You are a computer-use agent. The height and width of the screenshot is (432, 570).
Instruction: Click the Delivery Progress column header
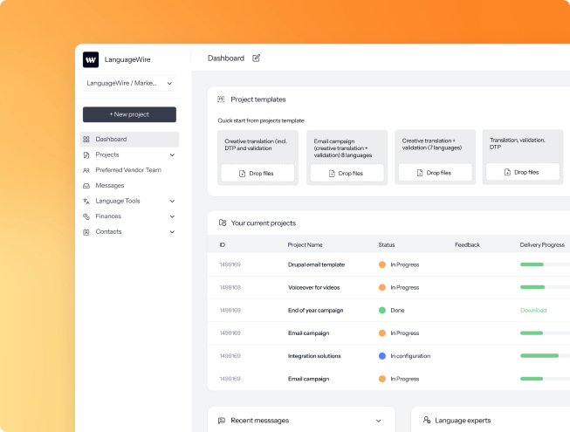click(542, 245)
